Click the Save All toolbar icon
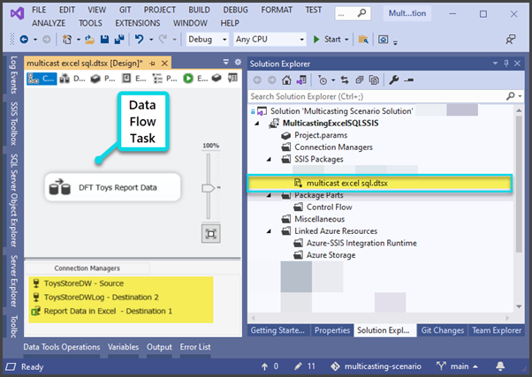The height and width of the screenshot is (377, 532). coord(119,40)
